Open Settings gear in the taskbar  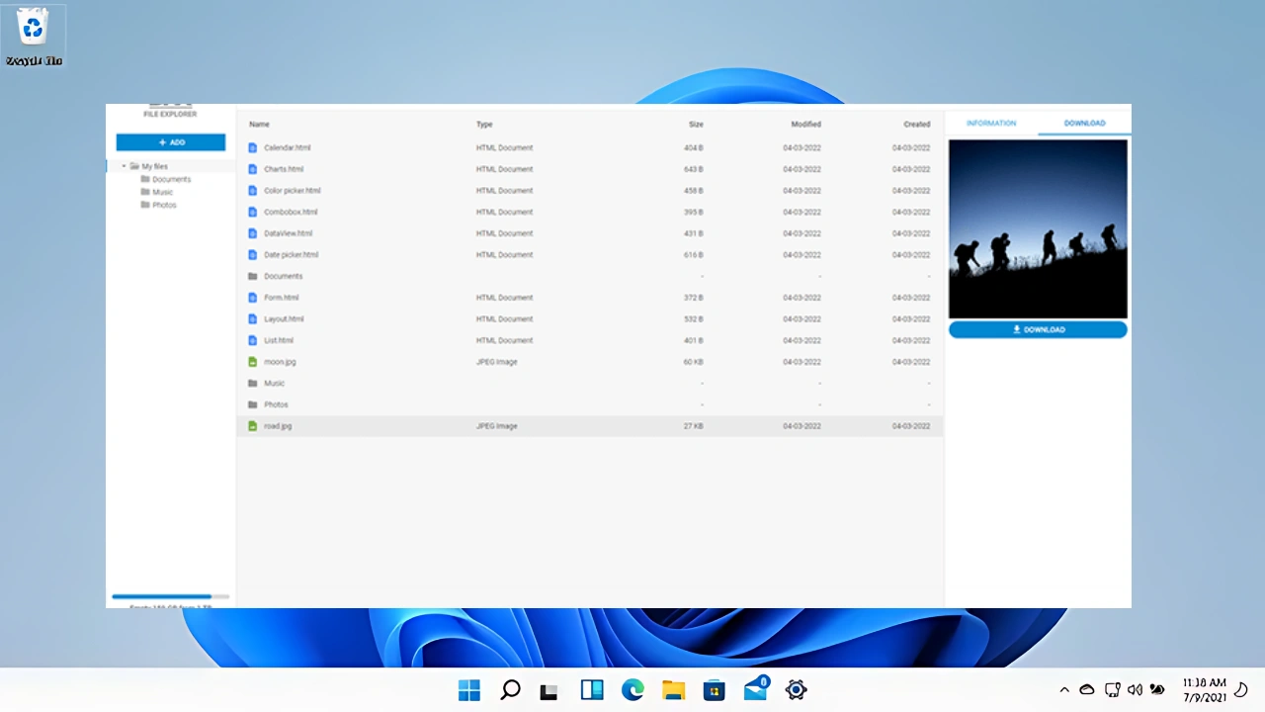coord(797,690)
